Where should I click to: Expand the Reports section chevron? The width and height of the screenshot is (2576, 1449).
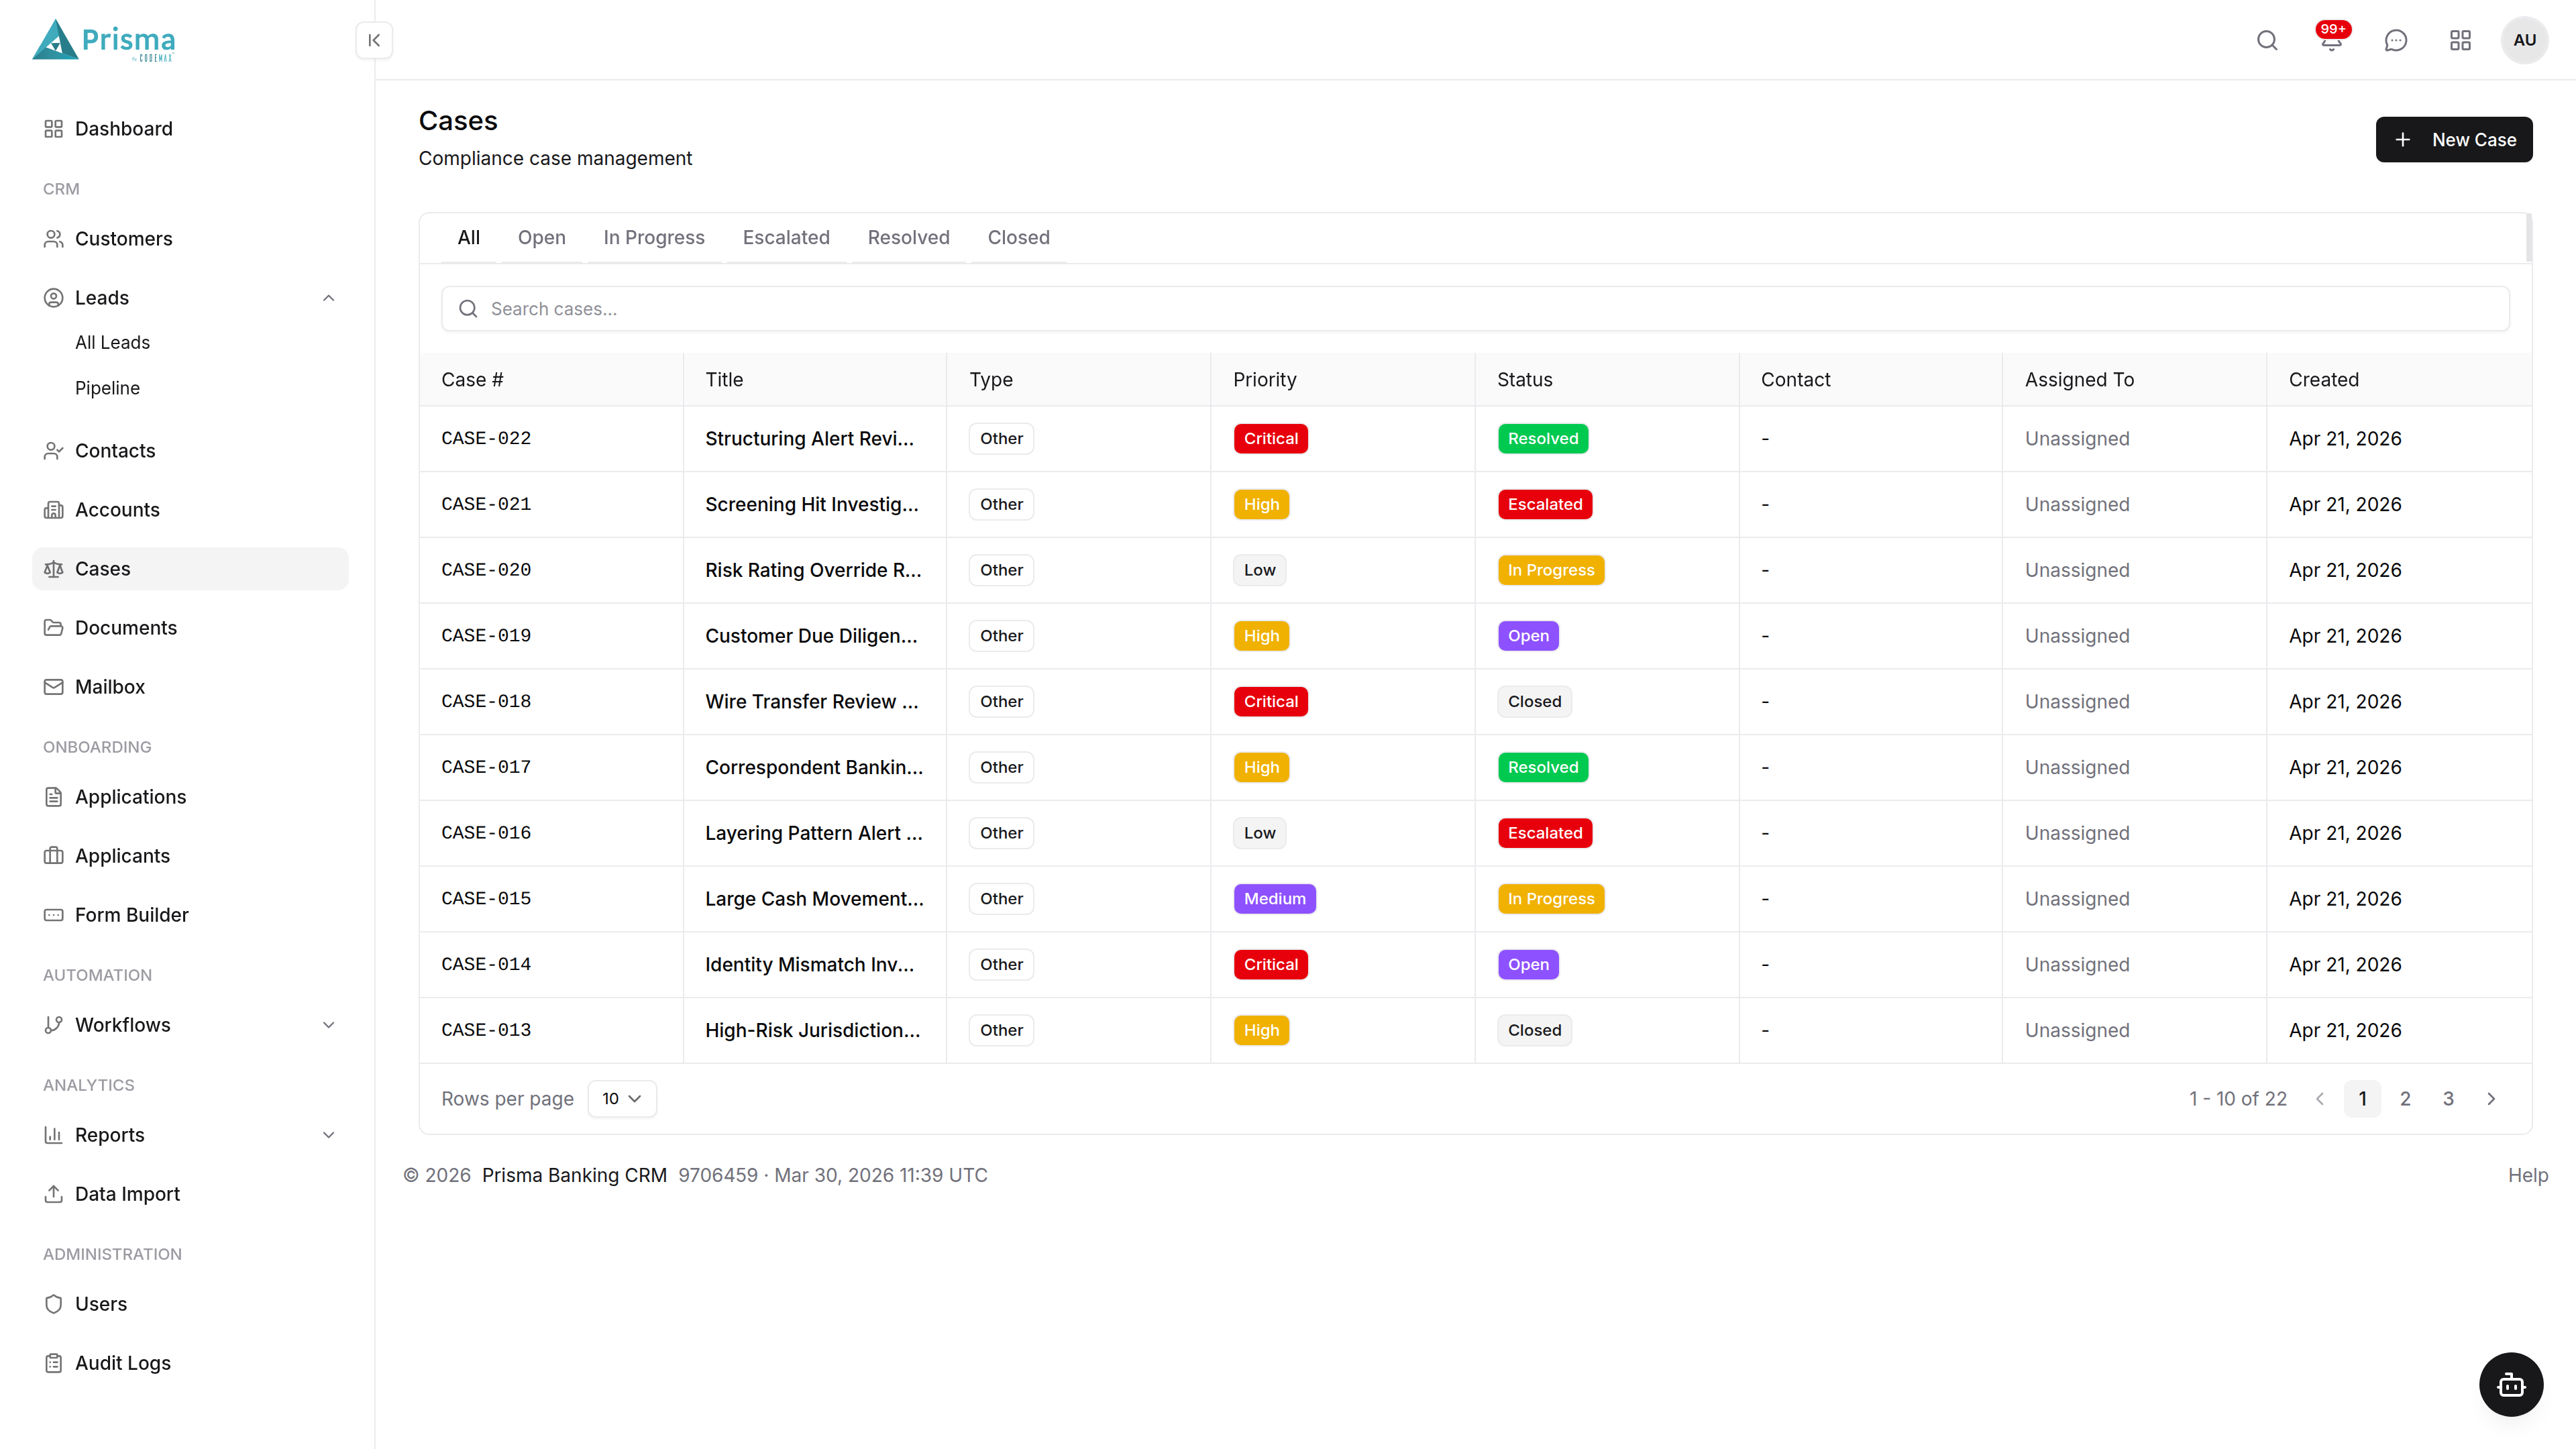click(x=328, y=1135)
